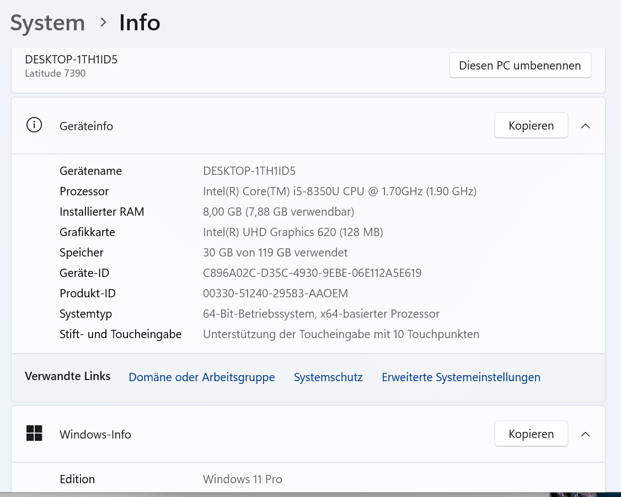Click the Produkt-ID value 00330-51240-29583-AAOEM

[275, 293]
